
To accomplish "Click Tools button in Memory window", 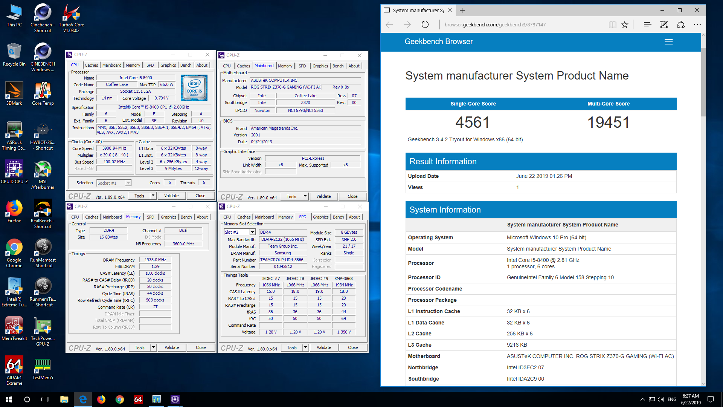I will tap(139, 347).
